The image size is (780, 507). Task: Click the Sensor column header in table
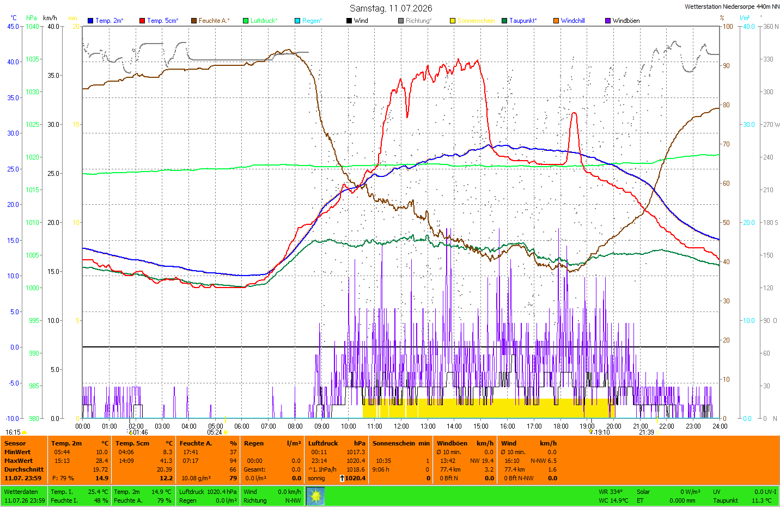click(15, 443)
